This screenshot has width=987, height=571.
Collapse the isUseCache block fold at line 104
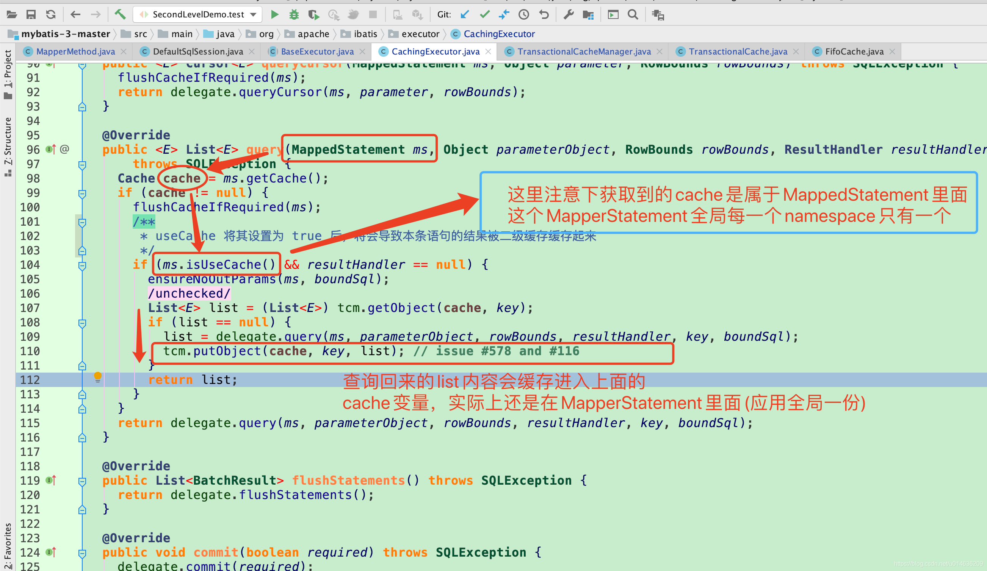(82, 266)
